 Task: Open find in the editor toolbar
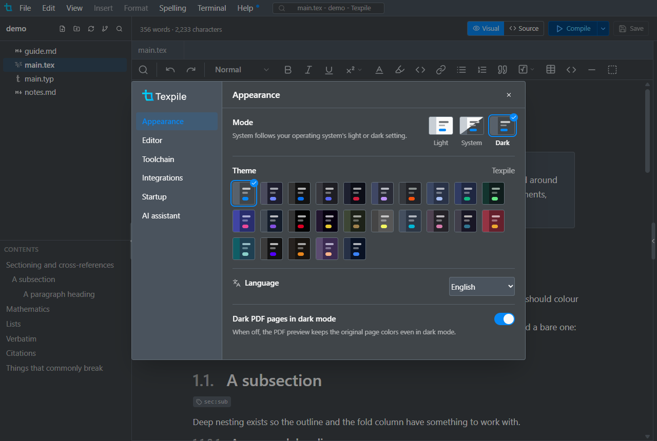(144, 70)
